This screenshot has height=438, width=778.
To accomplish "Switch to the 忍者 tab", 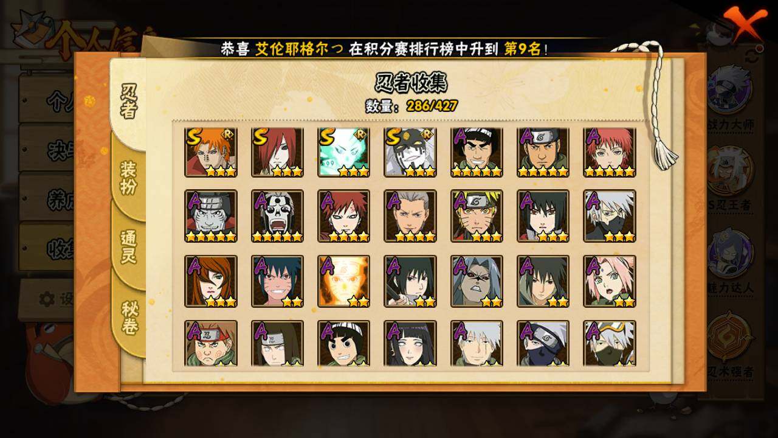I will (x=128, y=100).
